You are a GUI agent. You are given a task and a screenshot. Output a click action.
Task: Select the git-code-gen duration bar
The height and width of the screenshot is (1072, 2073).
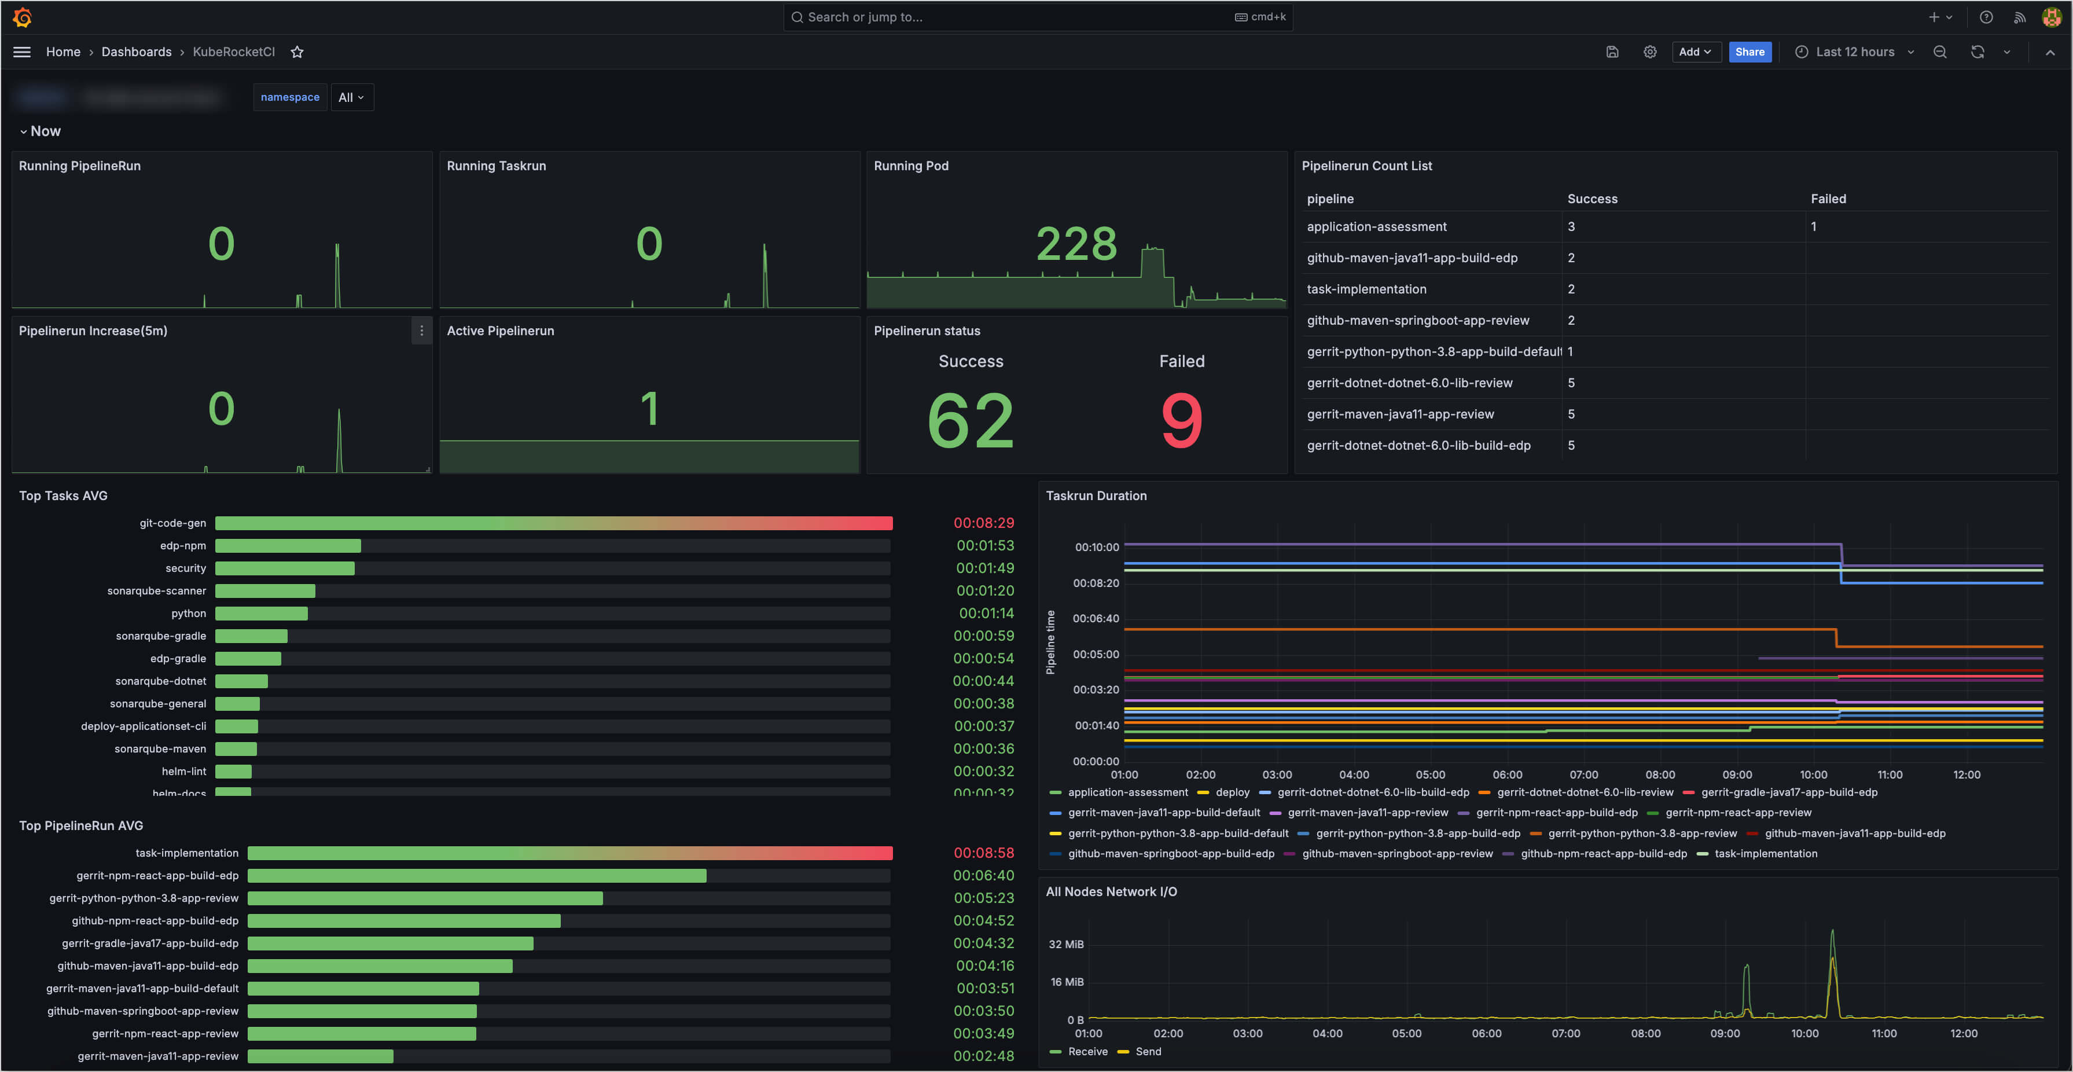[x=554, y=522]
